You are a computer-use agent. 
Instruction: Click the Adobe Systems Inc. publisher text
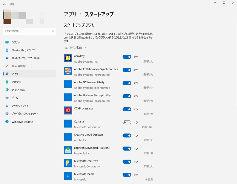tap(86, 62)
